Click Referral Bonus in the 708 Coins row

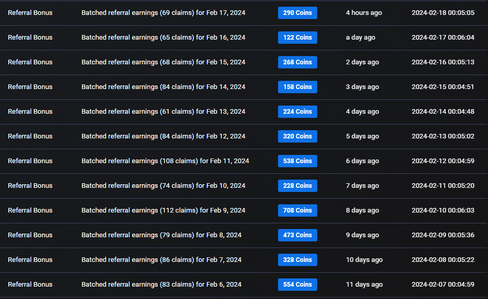pyautogui.click(x=30, y=210)
